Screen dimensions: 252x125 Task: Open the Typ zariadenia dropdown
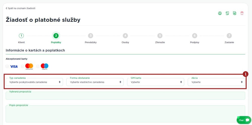pos(34,82)
